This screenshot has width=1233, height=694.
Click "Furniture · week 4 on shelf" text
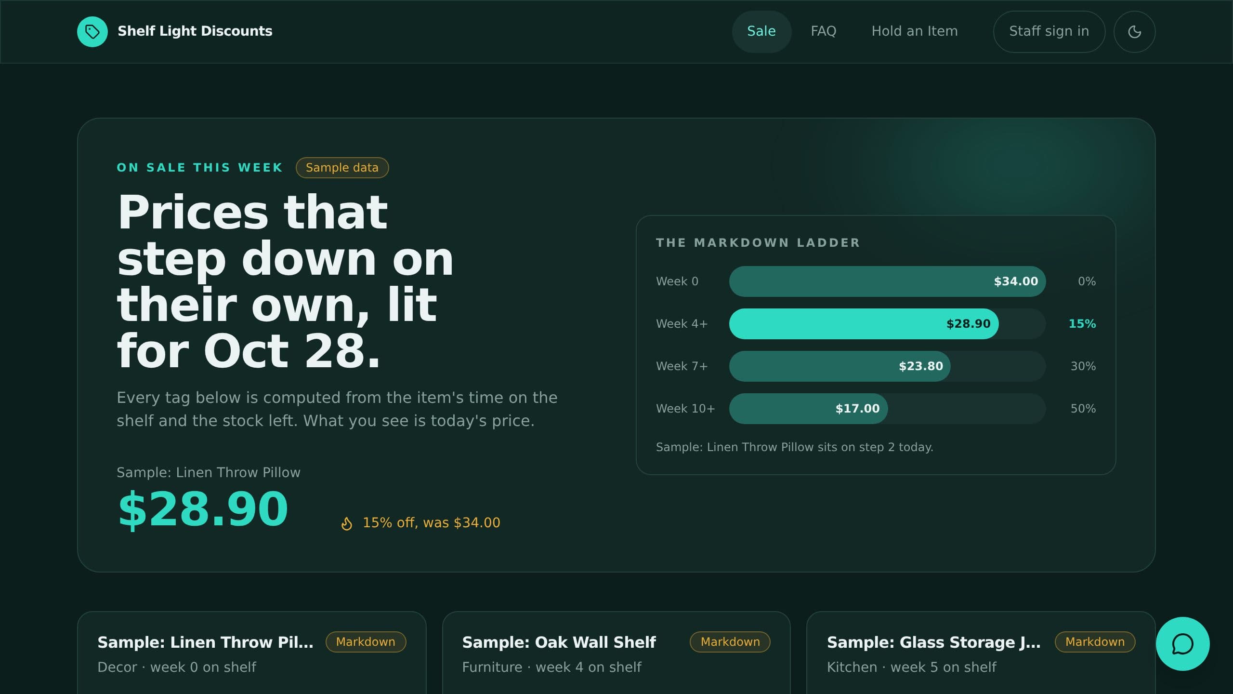click(551, 667)
